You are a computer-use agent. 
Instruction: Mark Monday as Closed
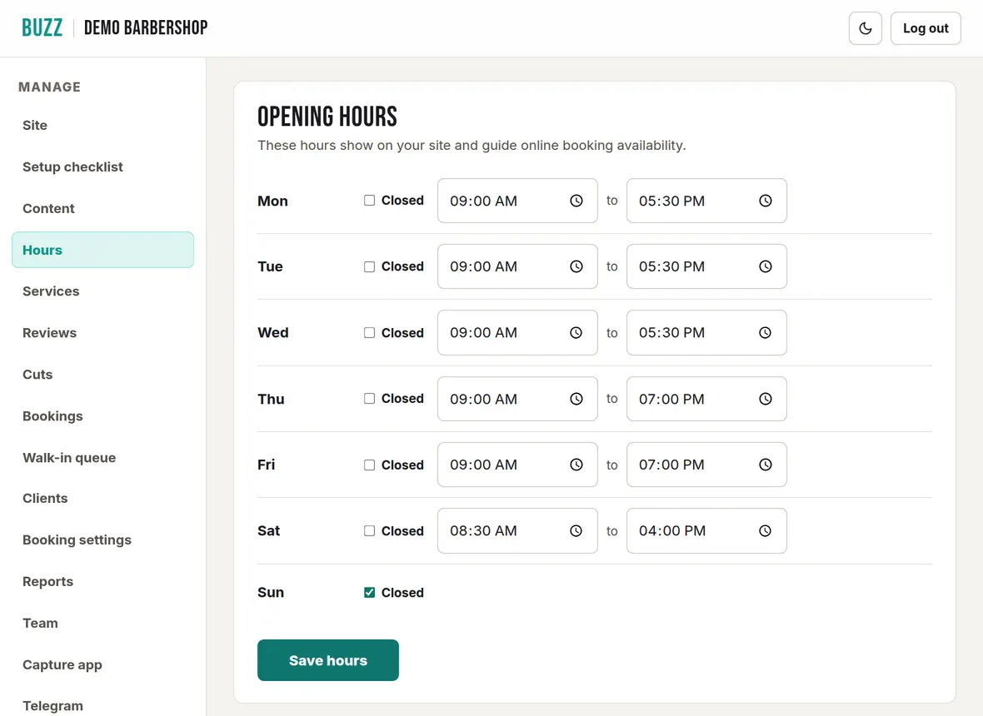tap(369, 201)
